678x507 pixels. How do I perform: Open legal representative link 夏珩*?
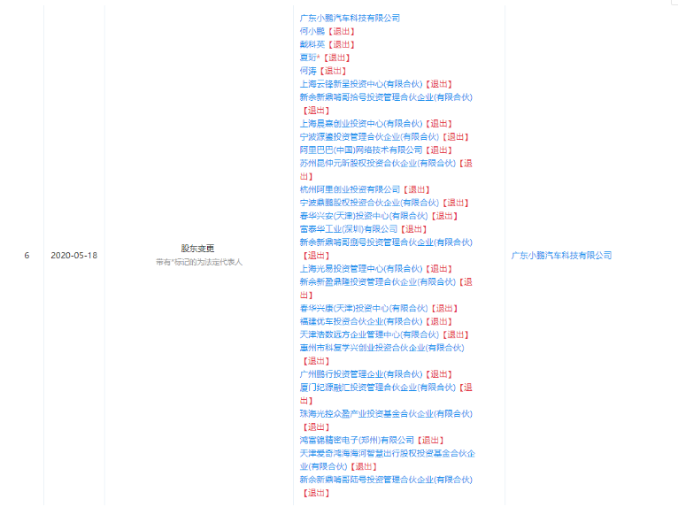(310, 58)
